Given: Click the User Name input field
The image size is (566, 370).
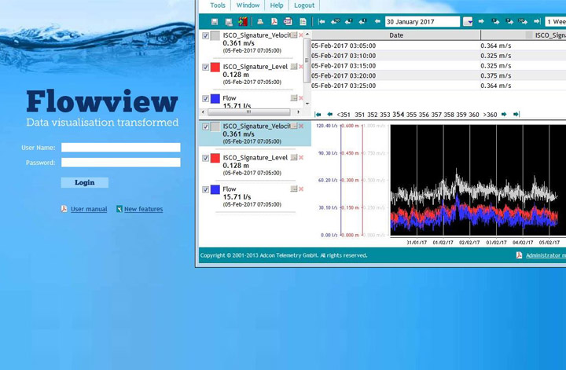Looking at the screenshot, I should tap(120, 147).
